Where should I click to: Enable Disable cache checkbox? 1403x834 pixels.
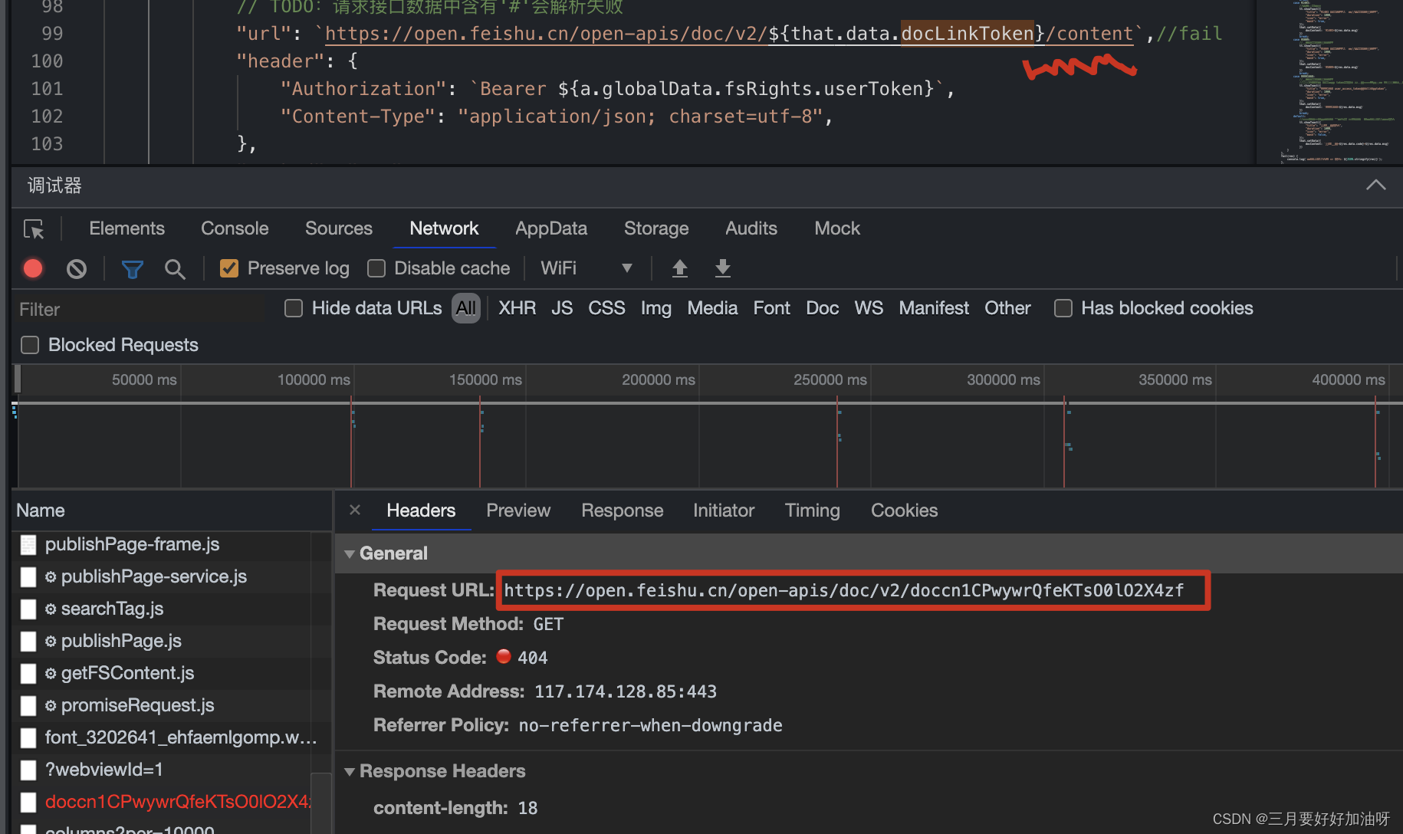click(376, 268)
